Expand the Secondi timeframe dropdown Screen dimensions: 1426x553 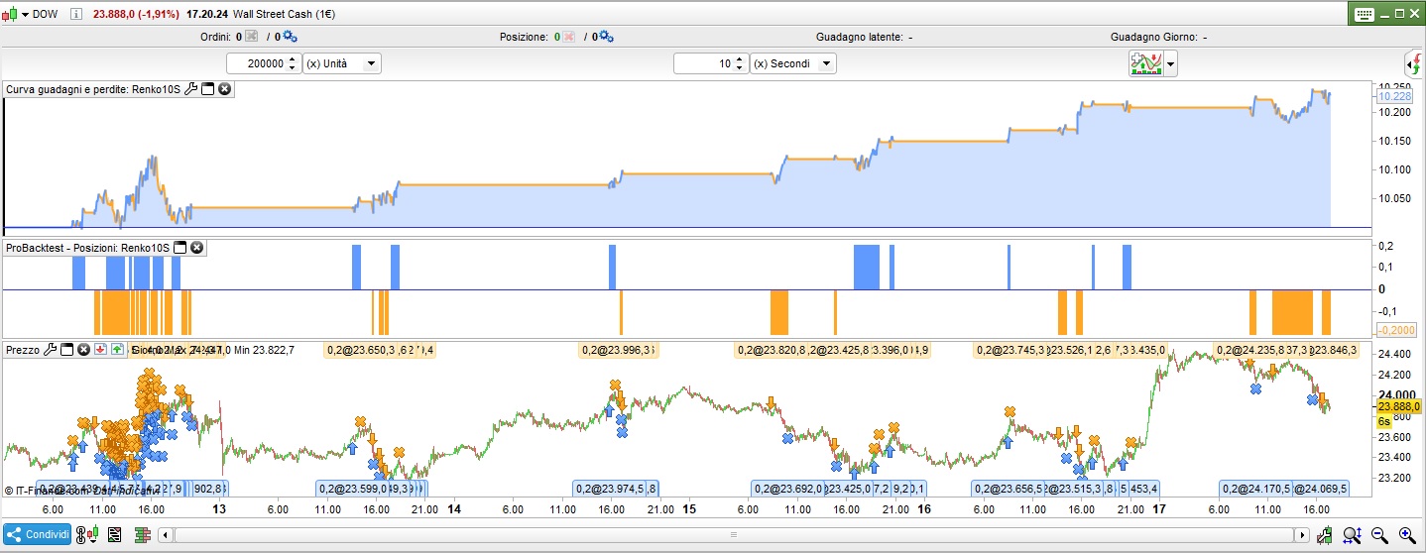tap(826, 63)
